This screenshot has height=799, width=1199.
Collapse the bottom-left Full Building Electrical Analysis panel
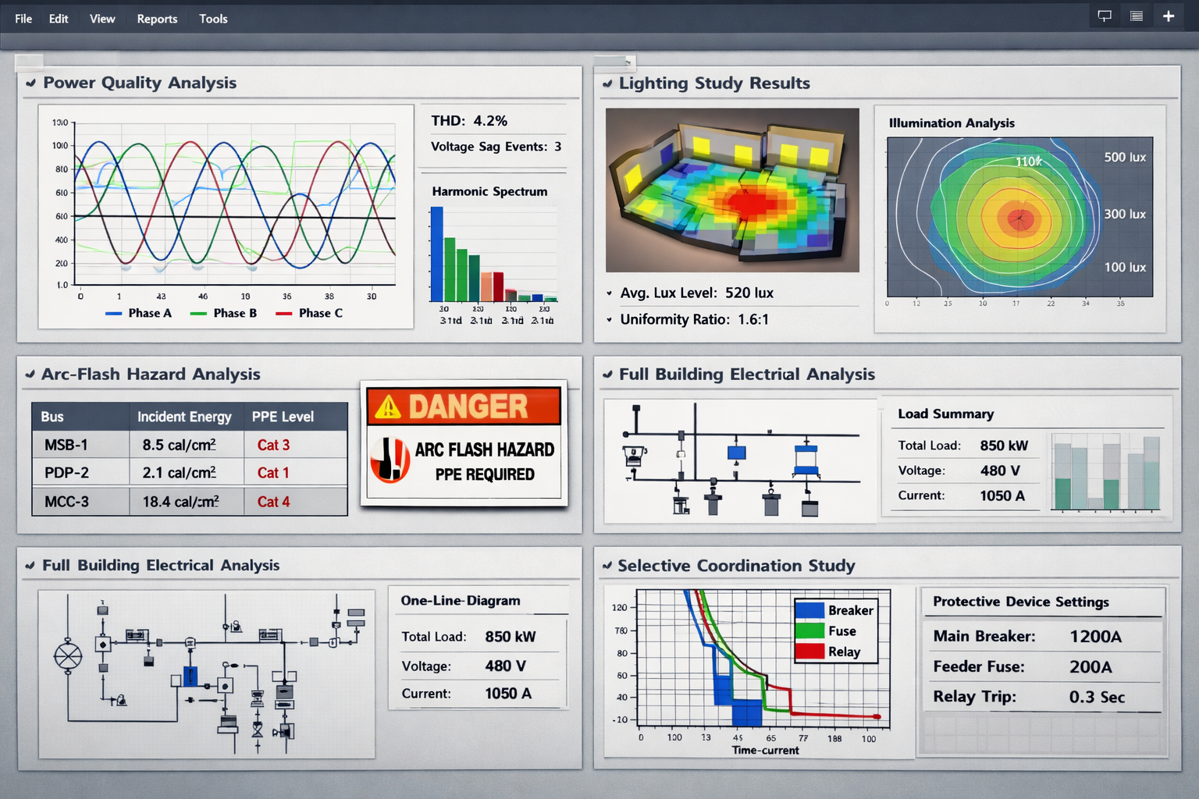coord(30,566)
